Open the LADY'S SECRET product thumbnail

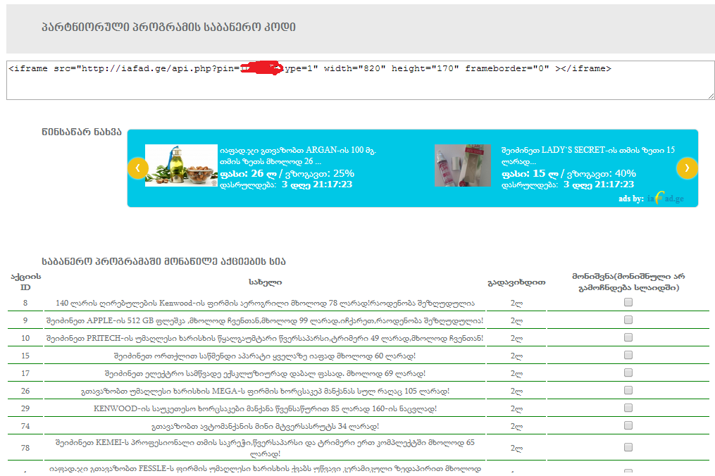coord(463,165)
